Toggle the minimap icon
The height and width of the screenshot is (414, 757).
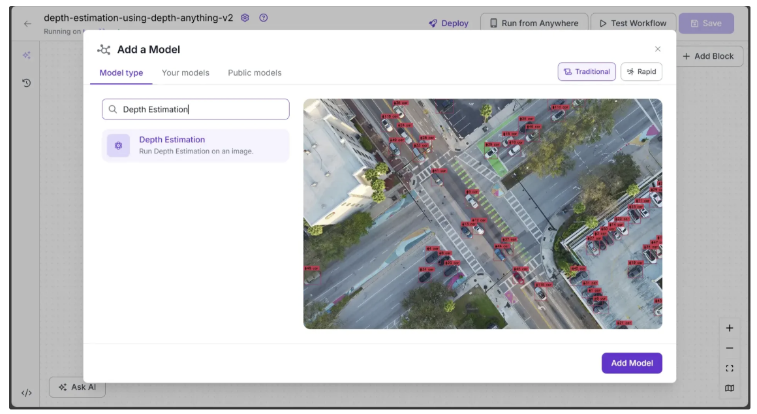pos(730,389)
